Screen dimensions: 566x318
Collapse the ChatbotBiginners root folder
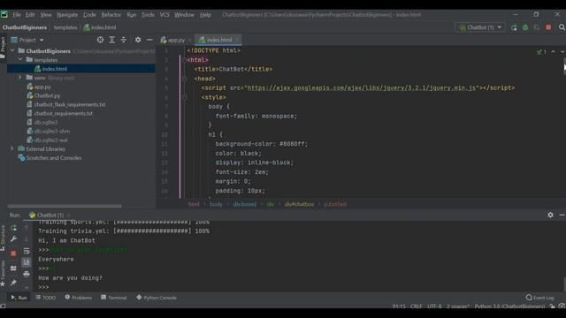point(12,51)
